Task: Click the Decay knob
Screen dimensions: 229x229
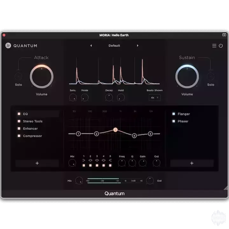Action: 109,97
